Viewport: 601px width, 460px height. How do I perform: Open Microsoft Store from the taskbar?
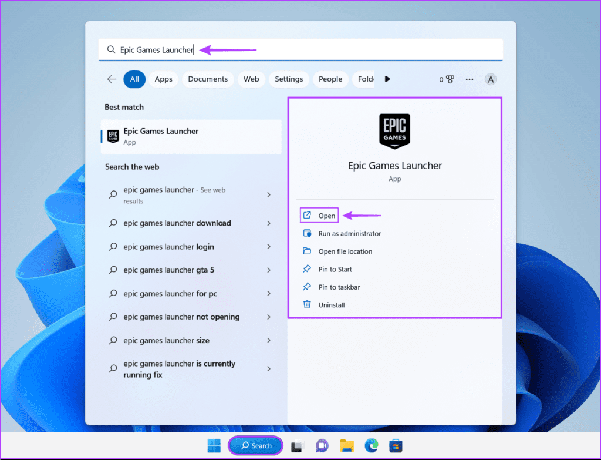click(396, 446)
